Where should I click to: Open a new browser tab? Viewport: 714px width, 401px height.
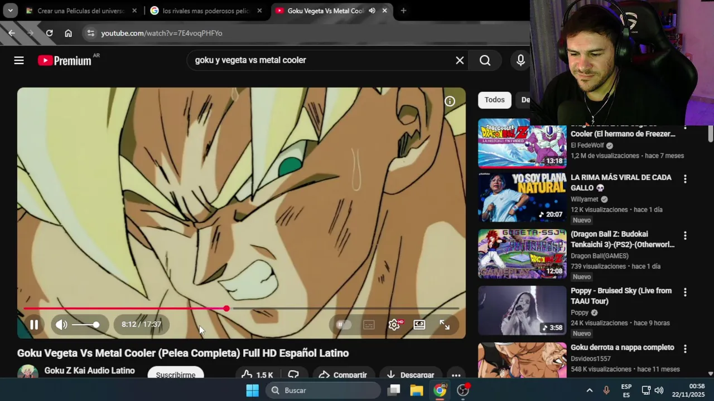click(403, 11)
